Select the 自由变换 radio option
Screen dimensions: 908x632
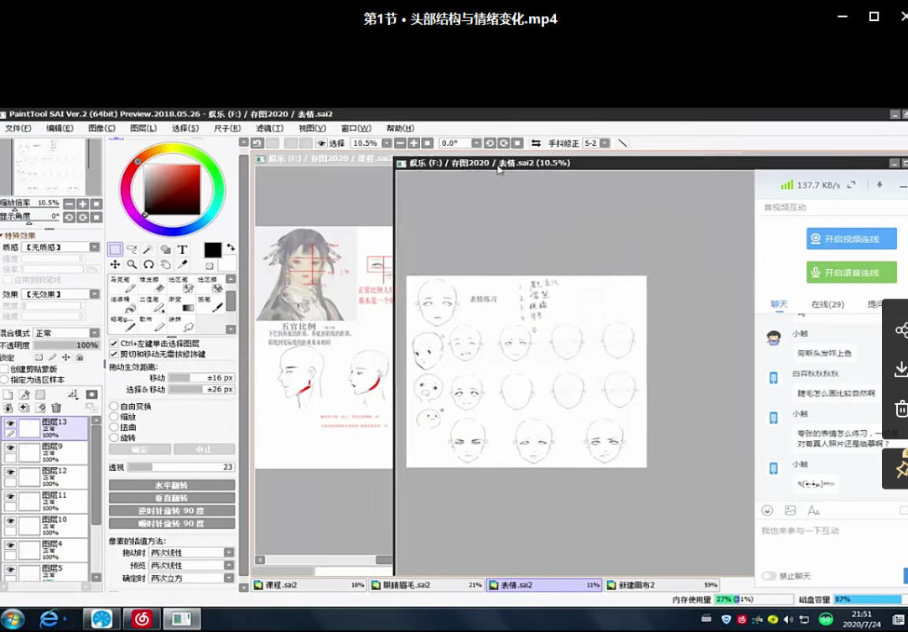coord(114,407)
